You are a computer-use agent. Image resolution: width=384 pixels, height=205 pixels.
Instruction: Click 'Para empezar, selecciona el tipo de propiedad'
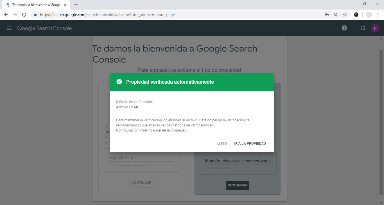coord(189,70)
